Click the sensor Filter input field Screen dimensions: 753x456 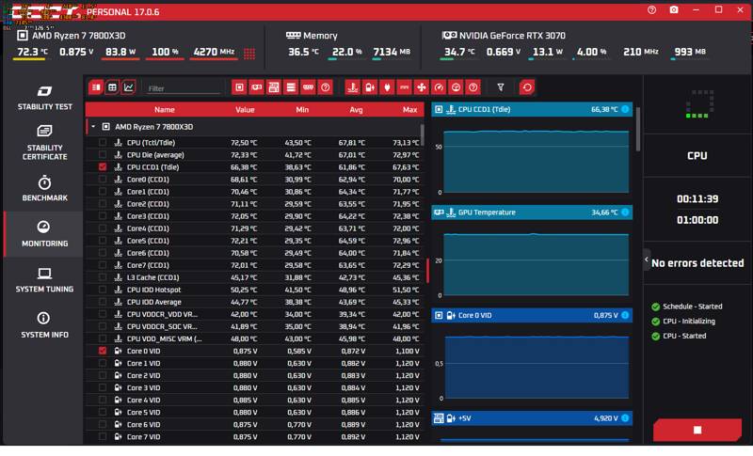point(183,88)
